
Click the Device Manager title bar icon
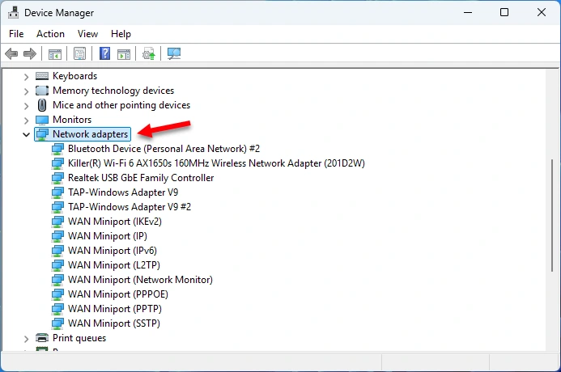[13, 12]
